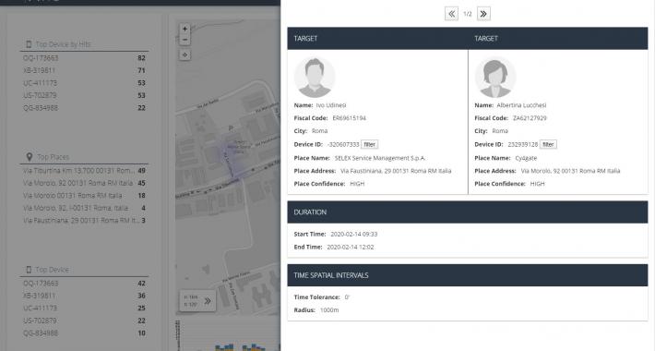Go to next match page arrow

point(483,14)
